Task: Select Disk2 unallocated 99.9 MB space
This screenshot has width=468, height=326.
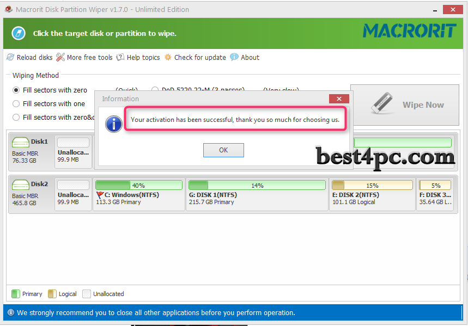Action: click(73, 194)
